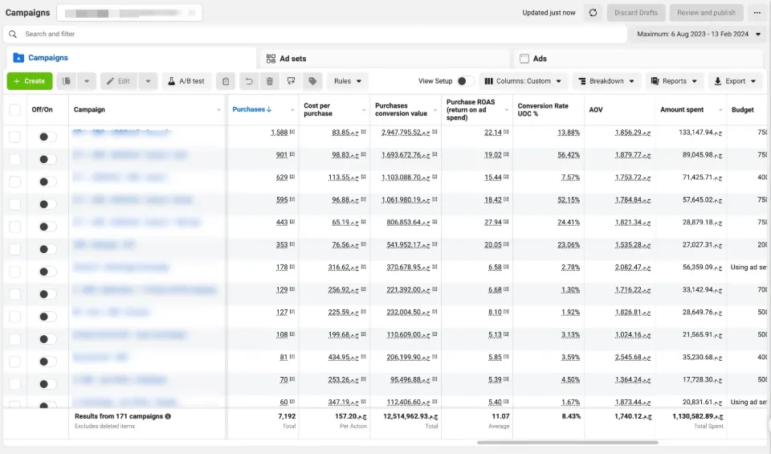Click the info marker next to 22.14 ROAS
This screenshot has width=771, height=454.
506,132
